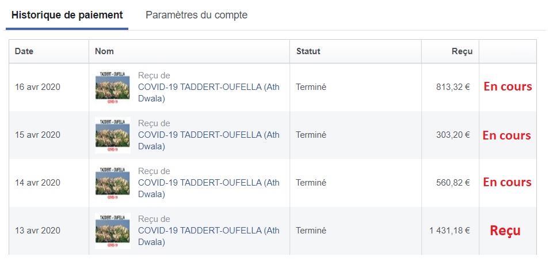The width and height of the screenshot is (549, 264).
Task: Click fundraiser thumbnail in 13 avr 2020 row
Action: (113, 231)
